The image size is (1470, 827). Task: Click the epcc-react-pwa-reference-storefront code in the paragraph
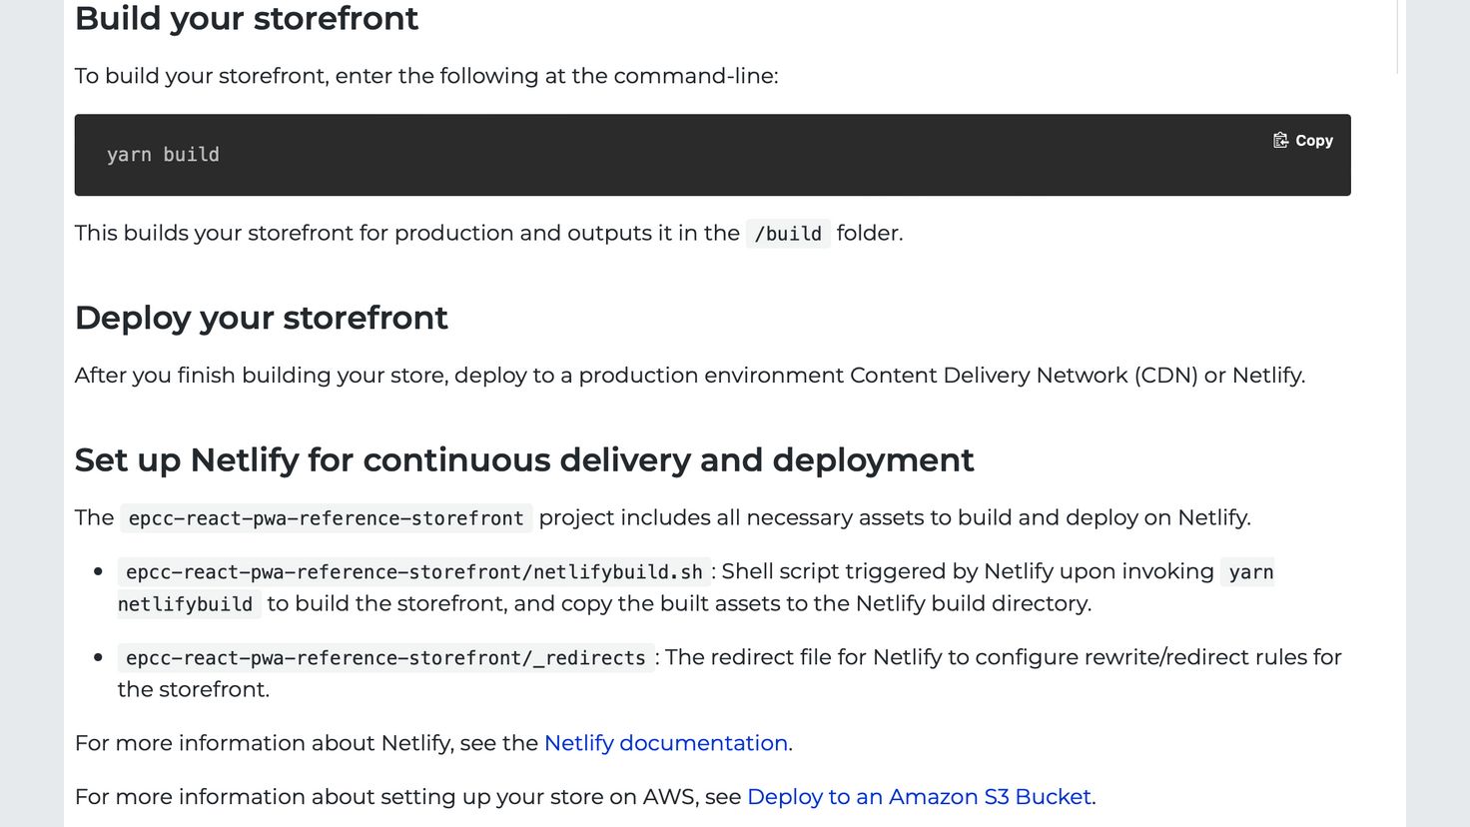tap(326, 518)
